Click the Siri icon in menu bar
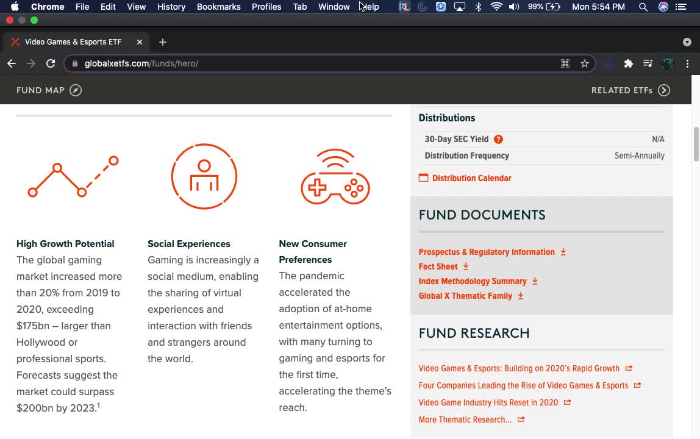This screenshot has width=700, height=439. coord(663,7)
